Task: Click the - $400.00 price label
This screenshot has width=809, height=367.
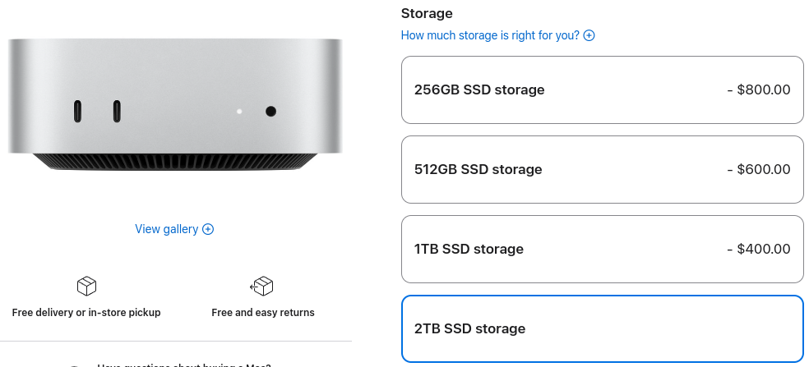Action: click(x=759, y=249)
